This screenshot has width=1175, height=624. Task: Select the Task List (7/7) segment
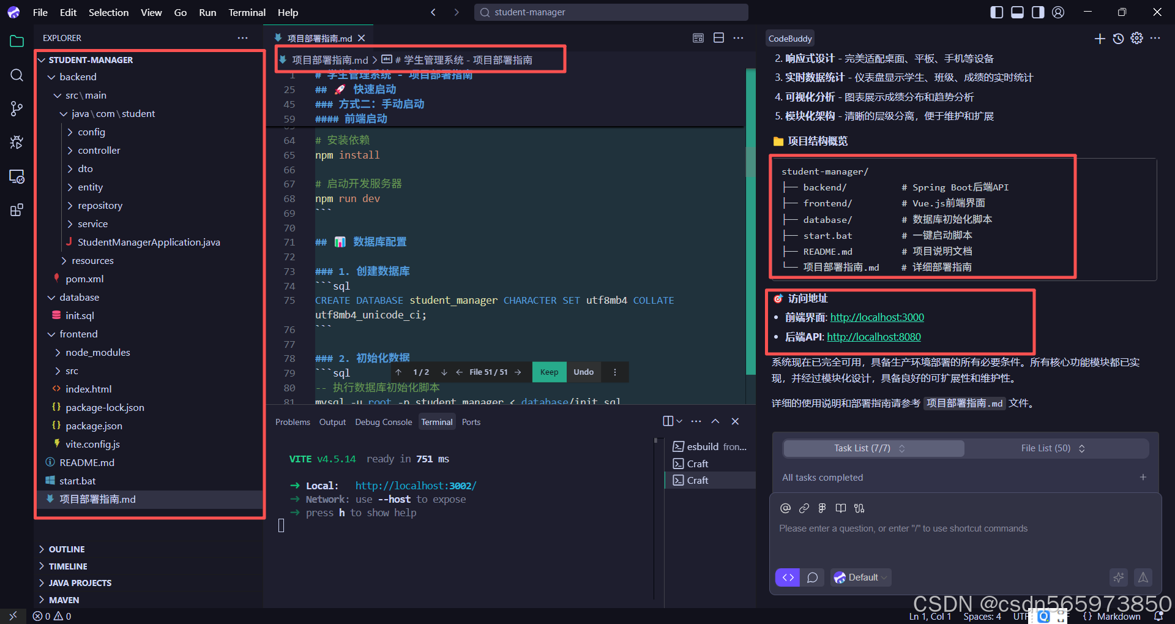874,448
